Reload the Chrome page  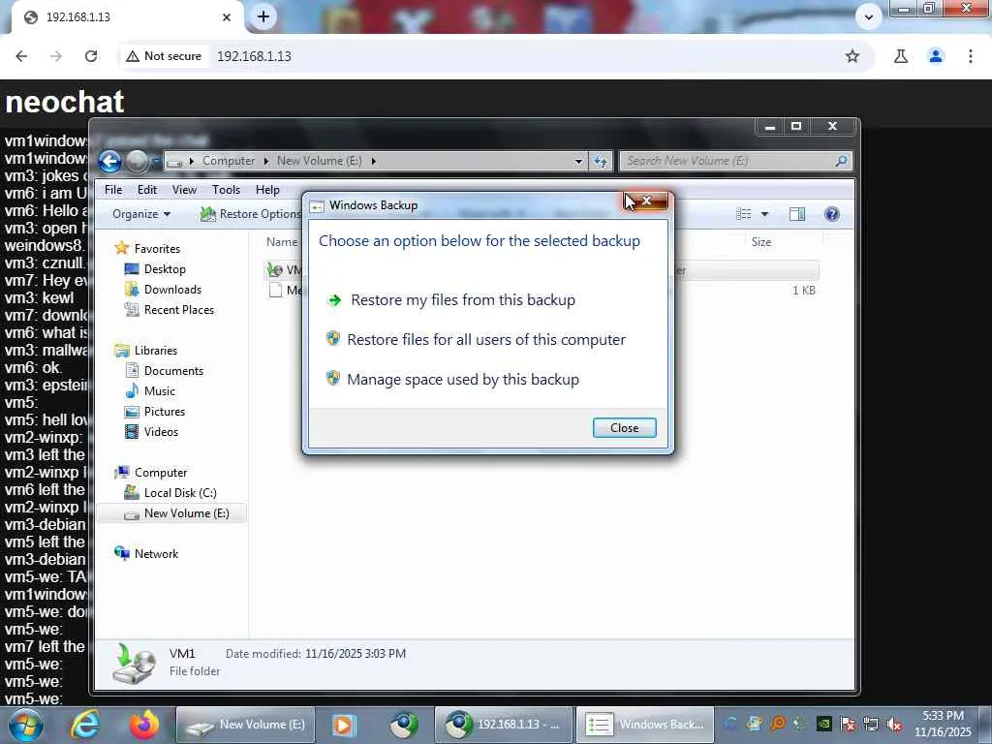[x=91, y=56]
